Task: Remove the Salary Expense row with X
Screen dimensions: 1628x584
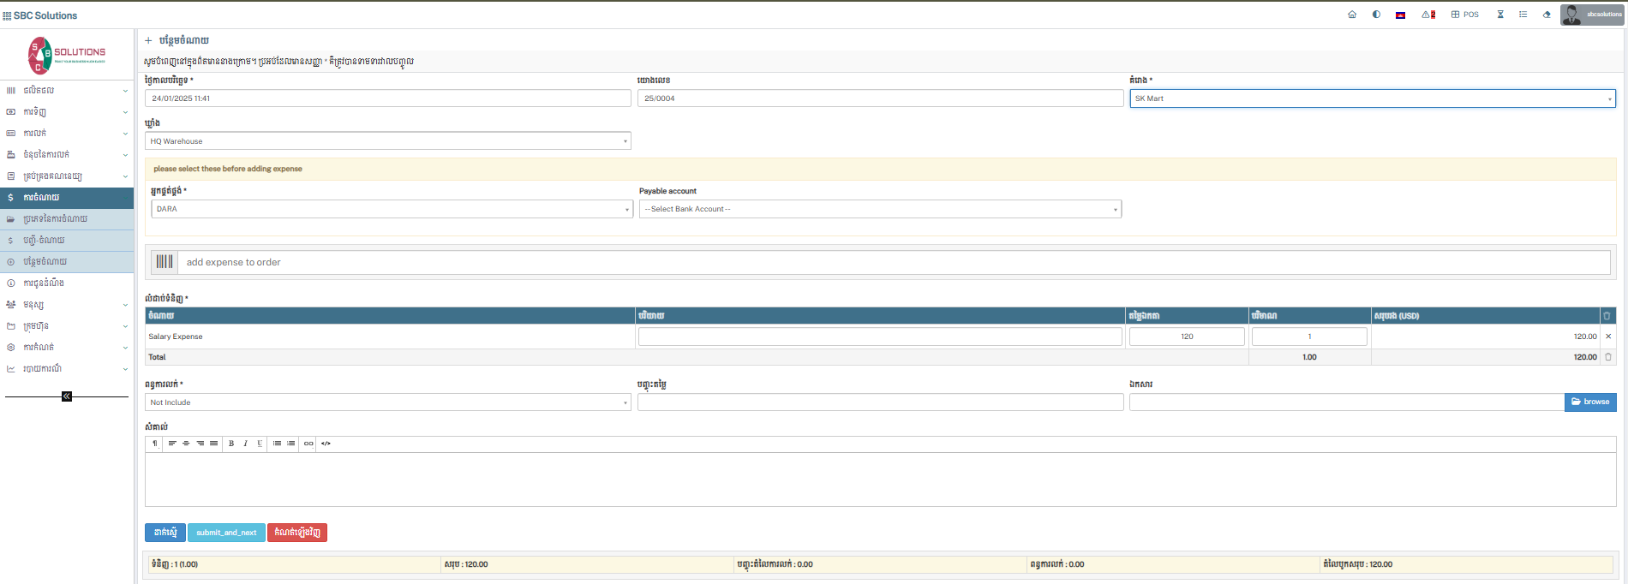Action: (x=1608, y=337)
